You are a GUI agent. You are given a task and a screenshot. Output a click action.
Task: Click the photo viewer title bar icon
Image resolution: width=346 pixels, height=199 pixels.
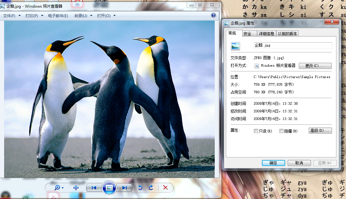(2, 6)
